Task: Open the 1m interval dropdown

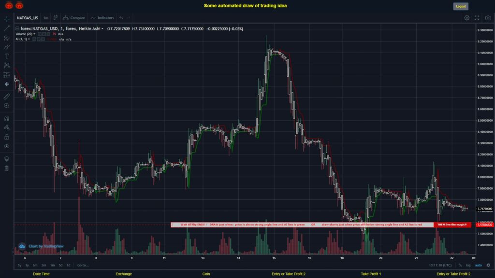Action: coord(46,18)
